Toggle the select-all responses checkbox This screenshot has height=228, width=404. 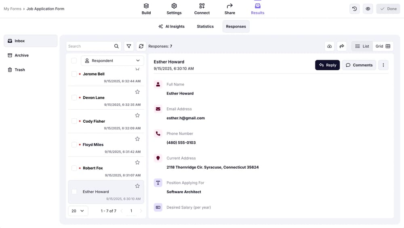click(74, 61)
